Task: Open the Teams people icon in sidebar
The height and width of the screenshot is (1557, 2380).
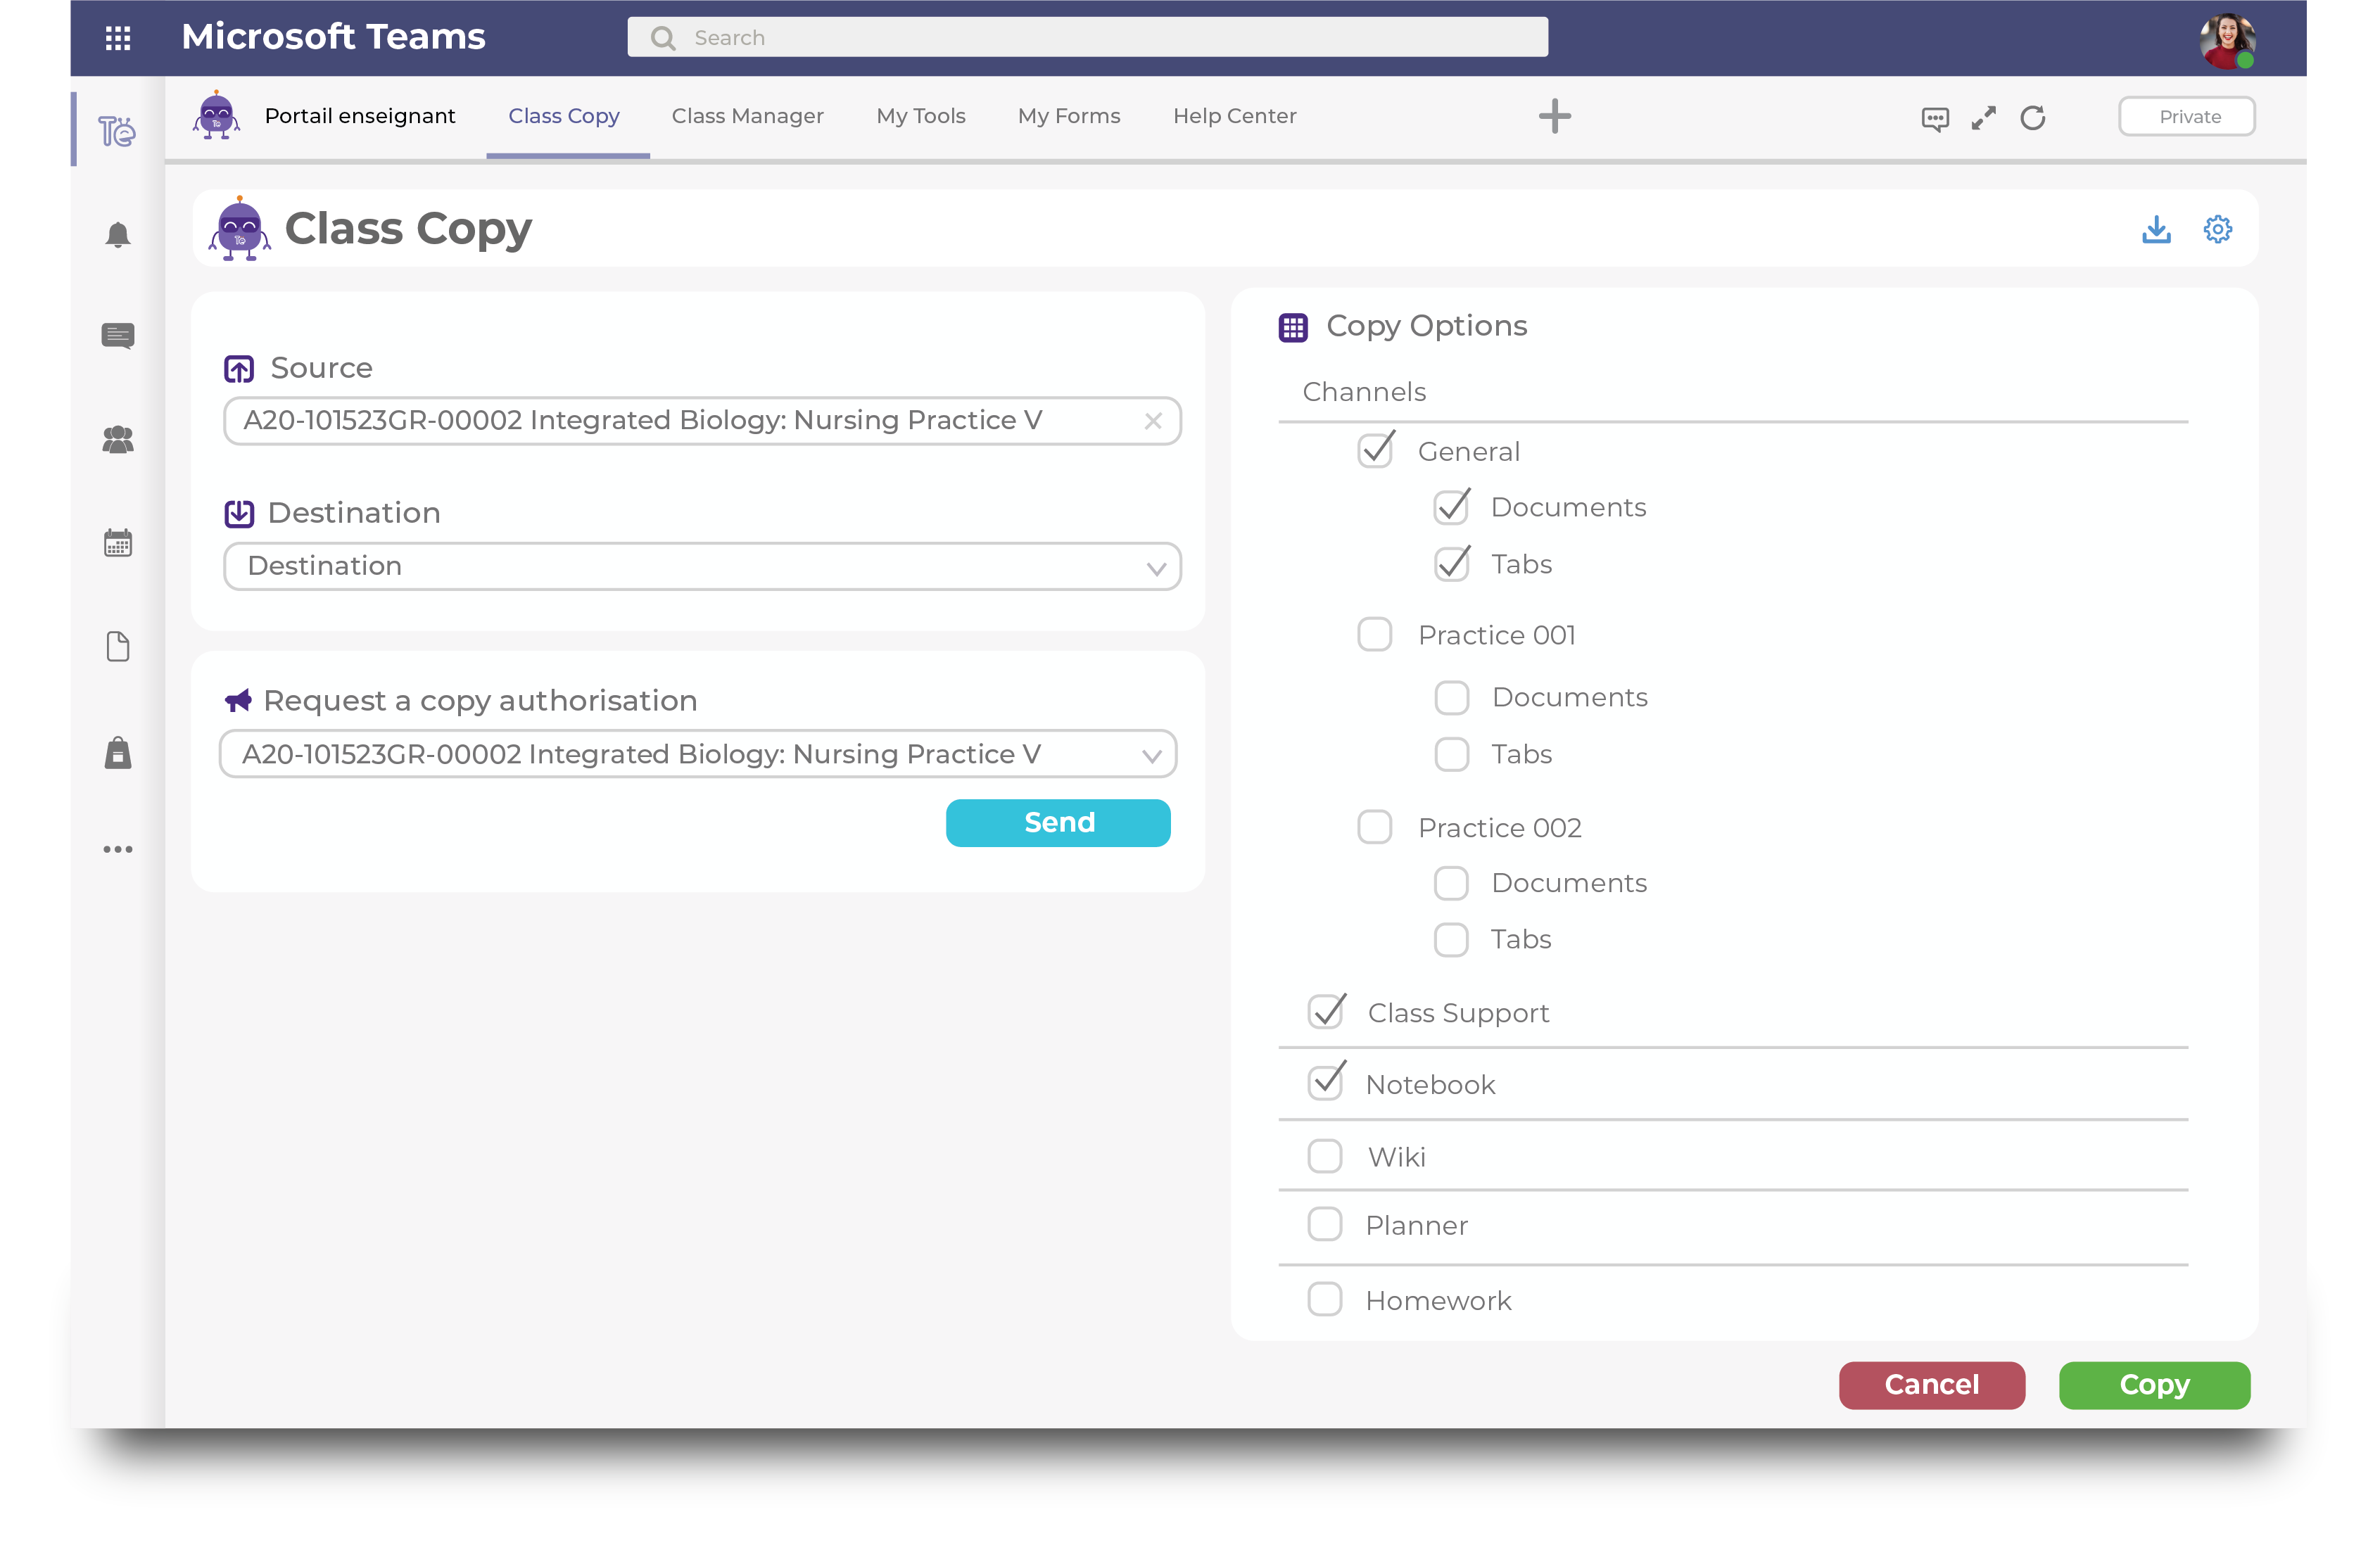Action: coord(118,440)
